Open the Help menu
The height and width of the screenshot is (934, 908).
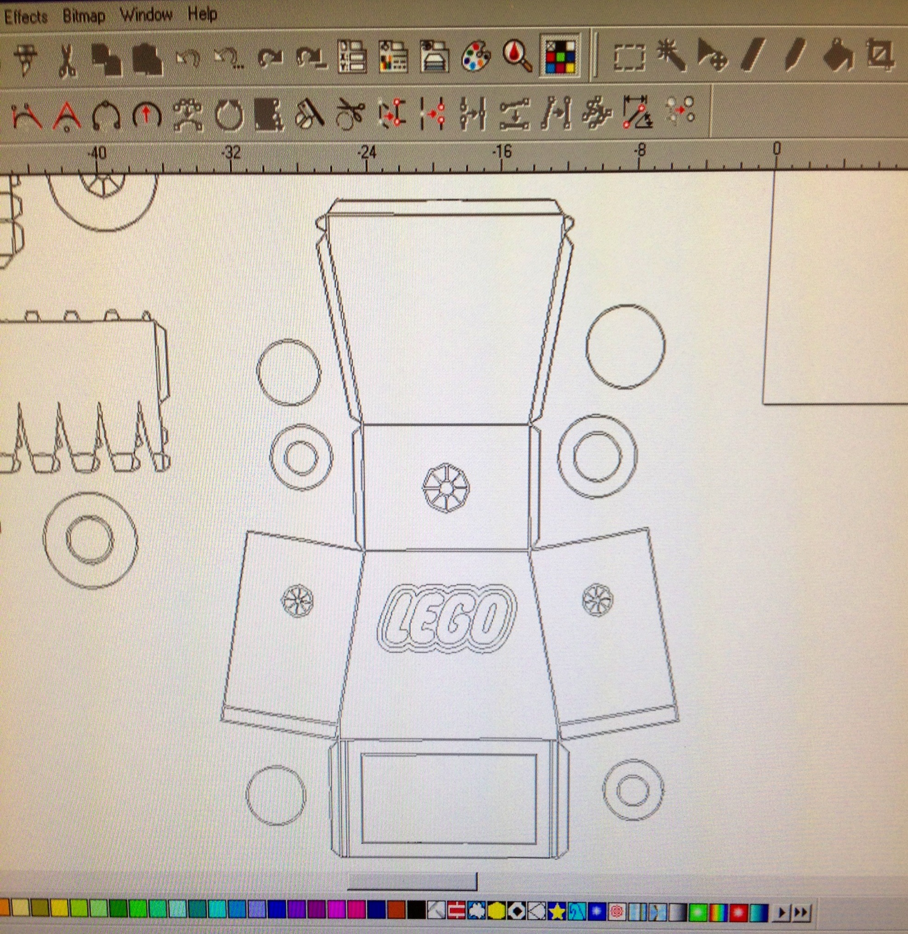(202, 14)
